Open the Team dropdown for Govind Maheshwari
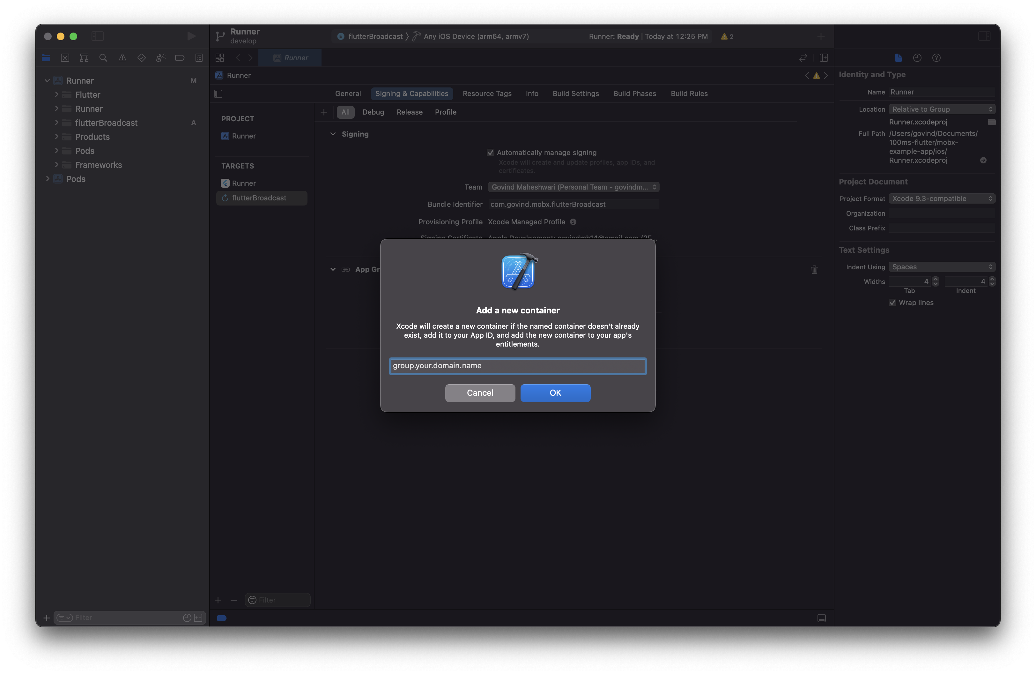This screenshot has width=1036, height=674. 573,187
